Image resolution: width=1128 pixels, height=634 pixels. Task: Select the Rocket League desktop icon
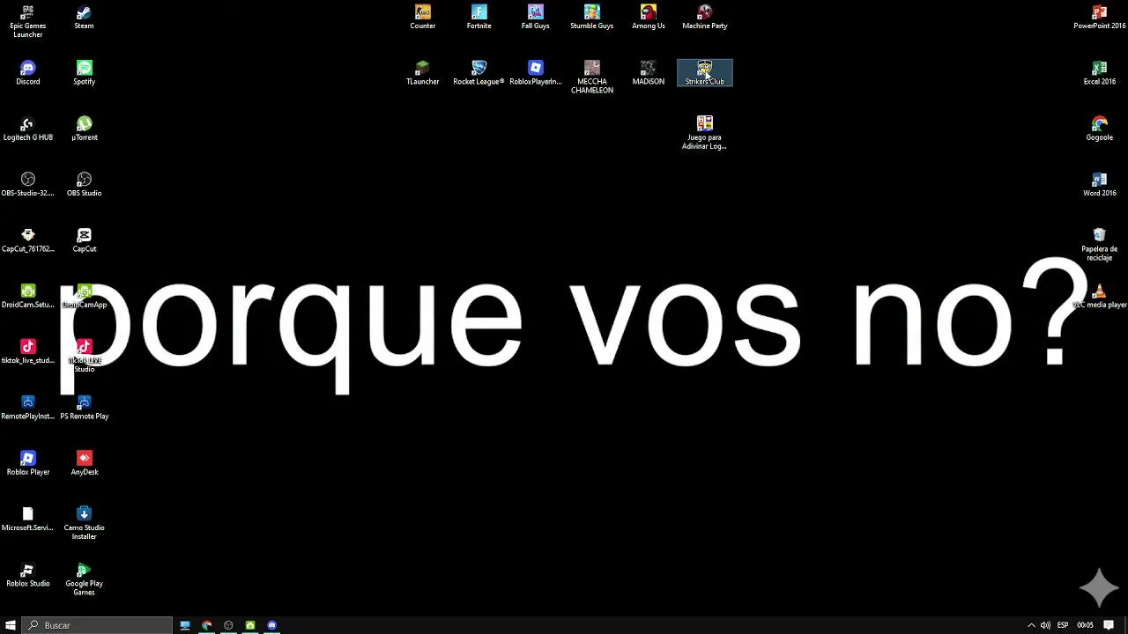[x=479, y=72]
